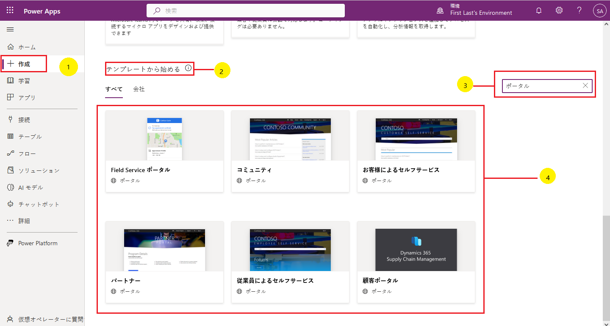The height and width of the screenshot is (326, 610).
Task: Click the フロー flow icon
Action: (11, 153)
